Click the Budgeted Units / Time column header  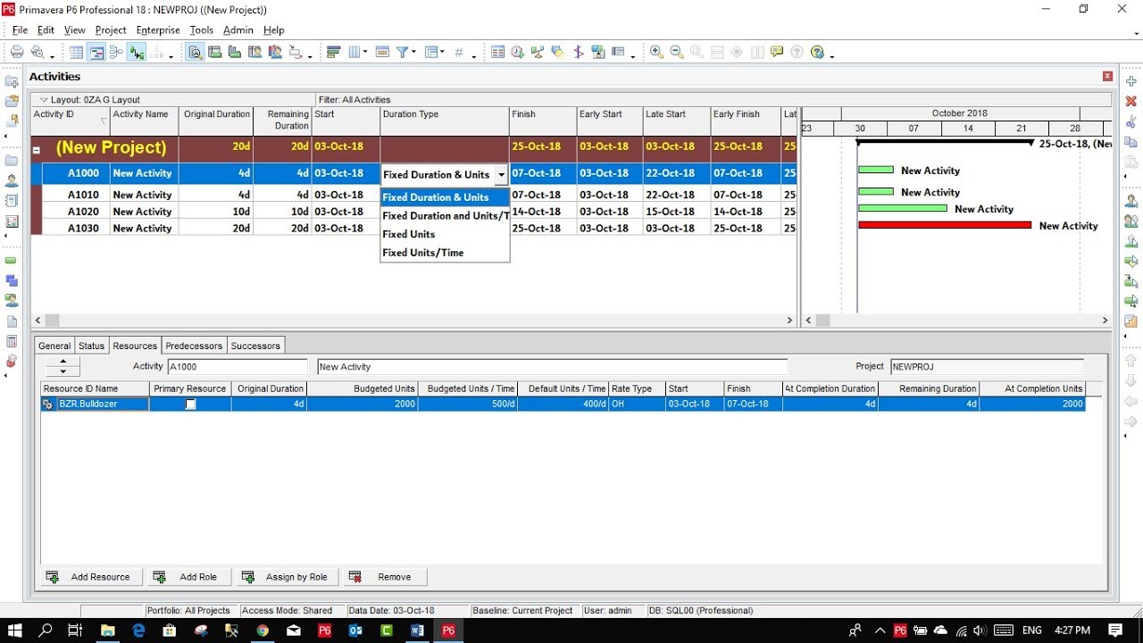click(x=467, y=389)
